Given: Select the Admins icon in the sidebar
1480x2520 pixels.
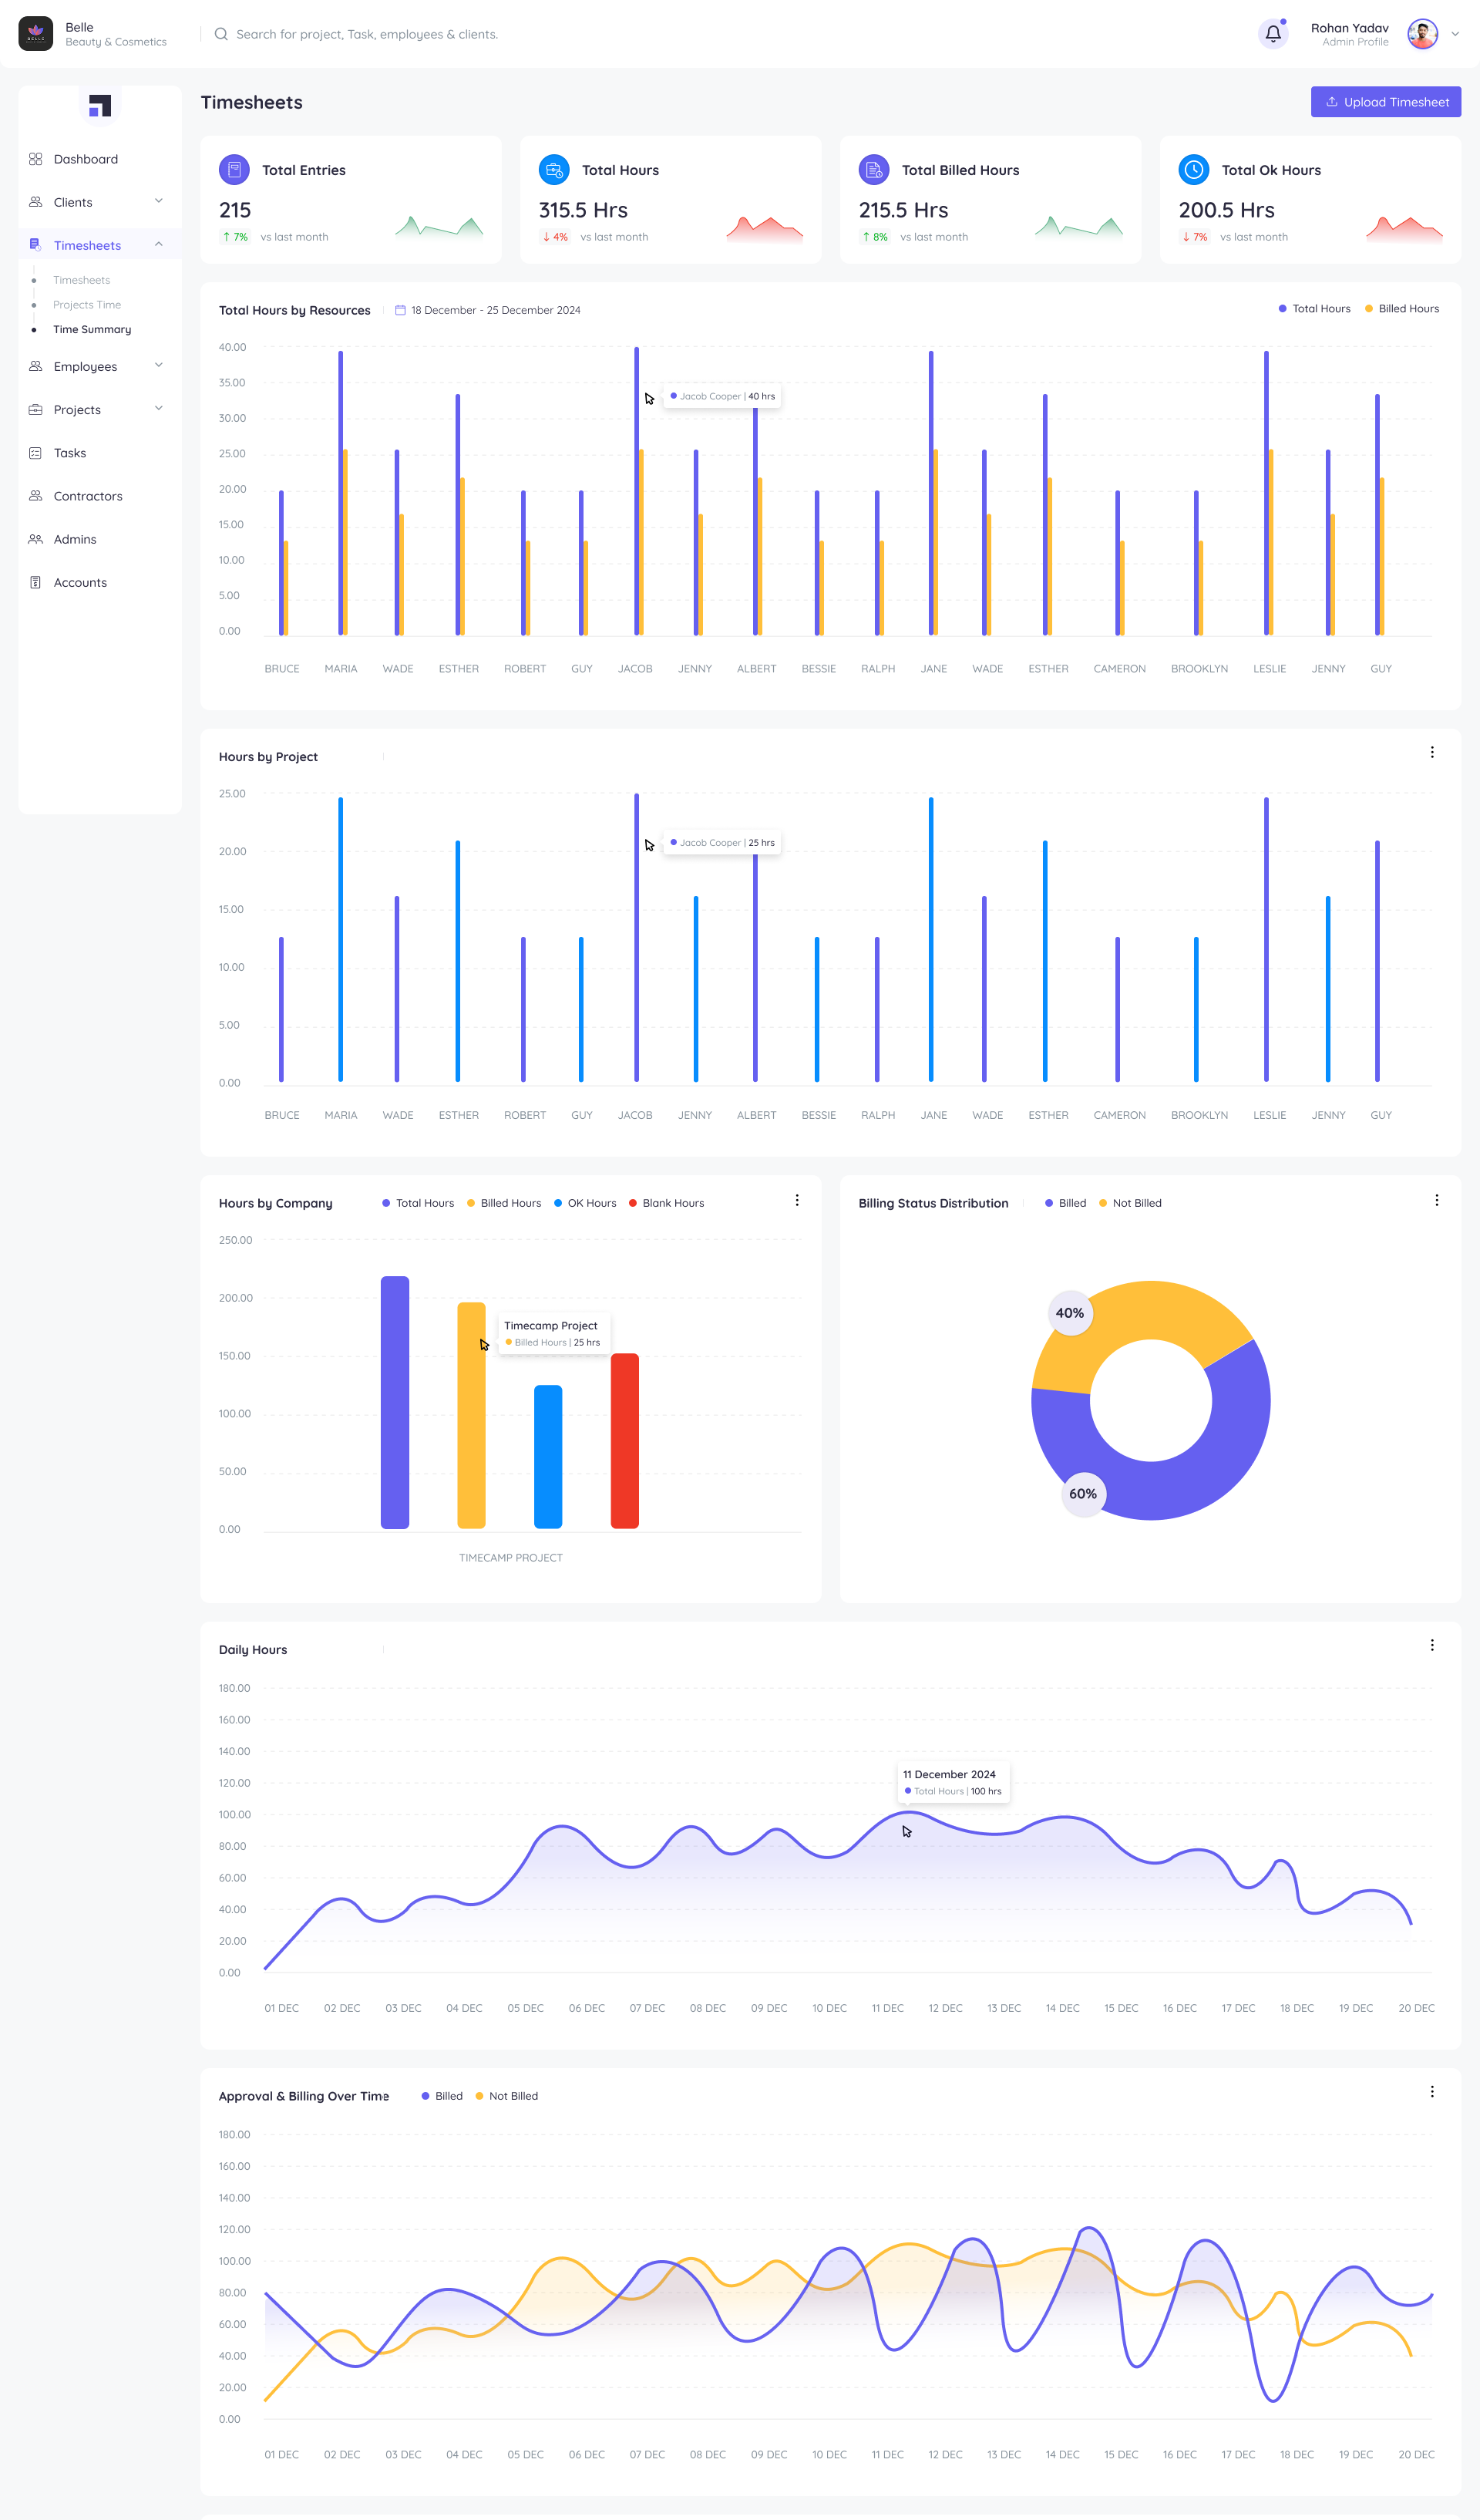Looking at the screenshot, I should tap(35, 539).
